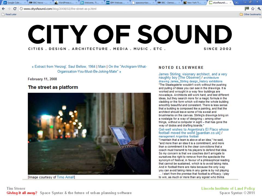Open previous post Extract from 'Herzog'
Image resolution: width=262 pixels, height=196 pixels.
tap(64, 66)
